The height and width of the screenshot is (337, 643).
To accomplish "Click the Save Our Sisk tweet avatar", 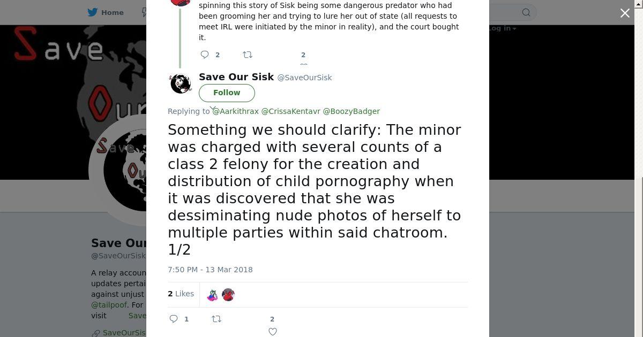I will [181, 83].
